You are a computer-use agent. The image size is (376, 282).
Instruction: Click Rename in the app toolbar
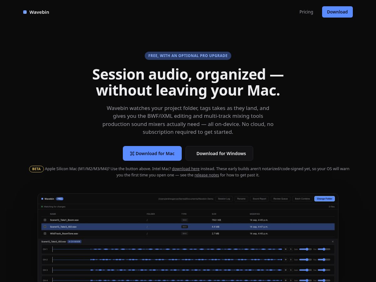241,199
